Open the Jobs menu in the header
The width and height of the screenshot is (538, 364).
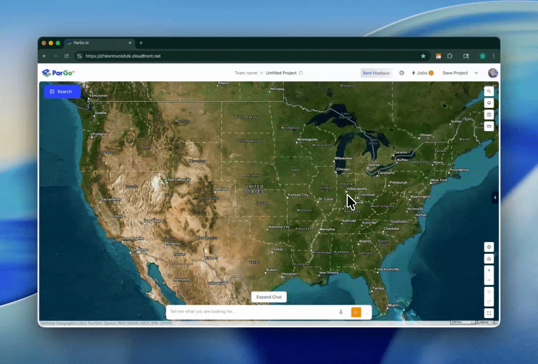point(422,73)
